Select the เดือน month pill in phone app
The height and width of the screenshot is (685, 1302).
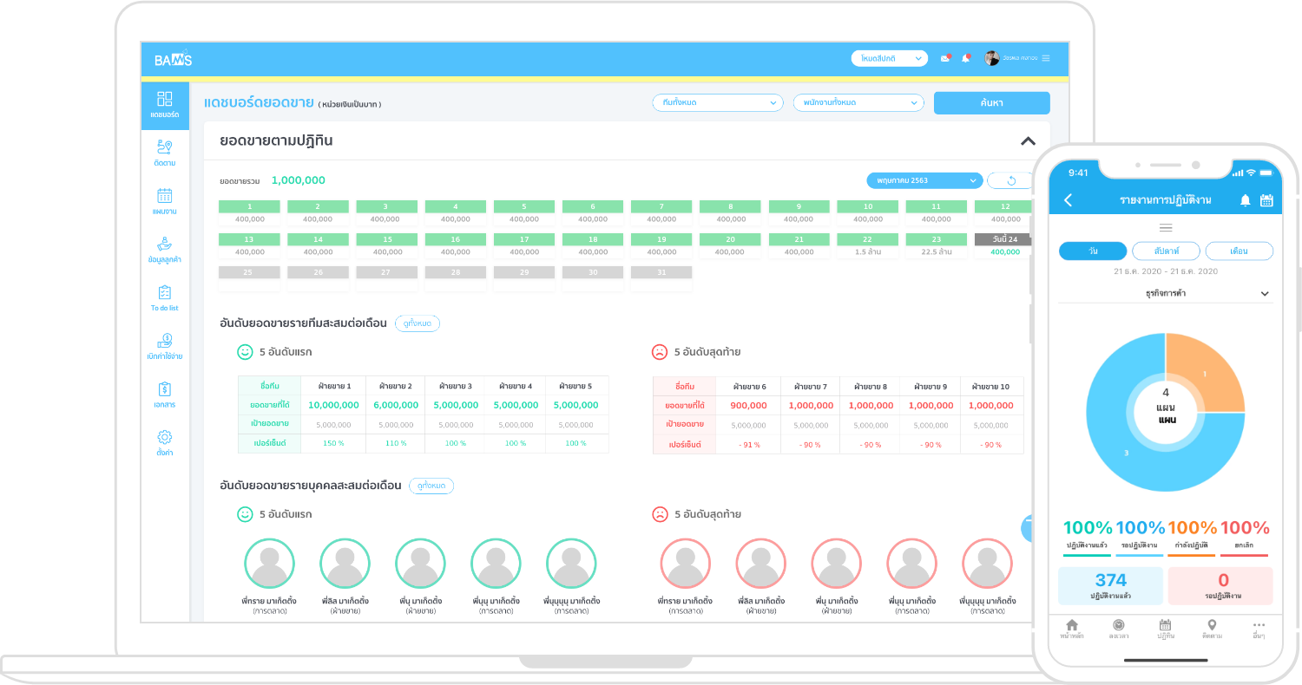[x=1240, y=251]
